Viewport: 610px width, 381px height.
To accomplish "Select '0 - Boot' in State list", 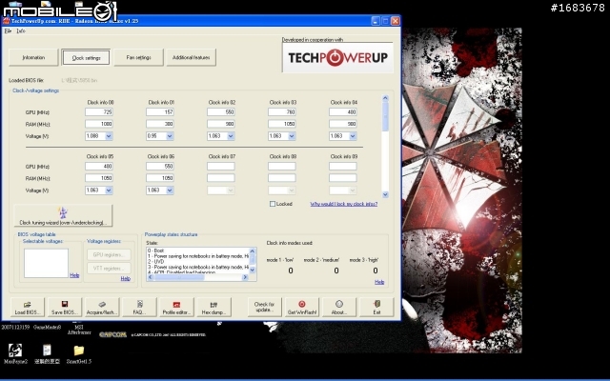I will 156,251.
